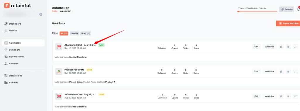Image resolution: width=300 pixels, height=111 pixels.
Task: Click "Sep 02 2025 01:42 AM" timestamp
Action: pyautogui.click(x=75, y=73)
